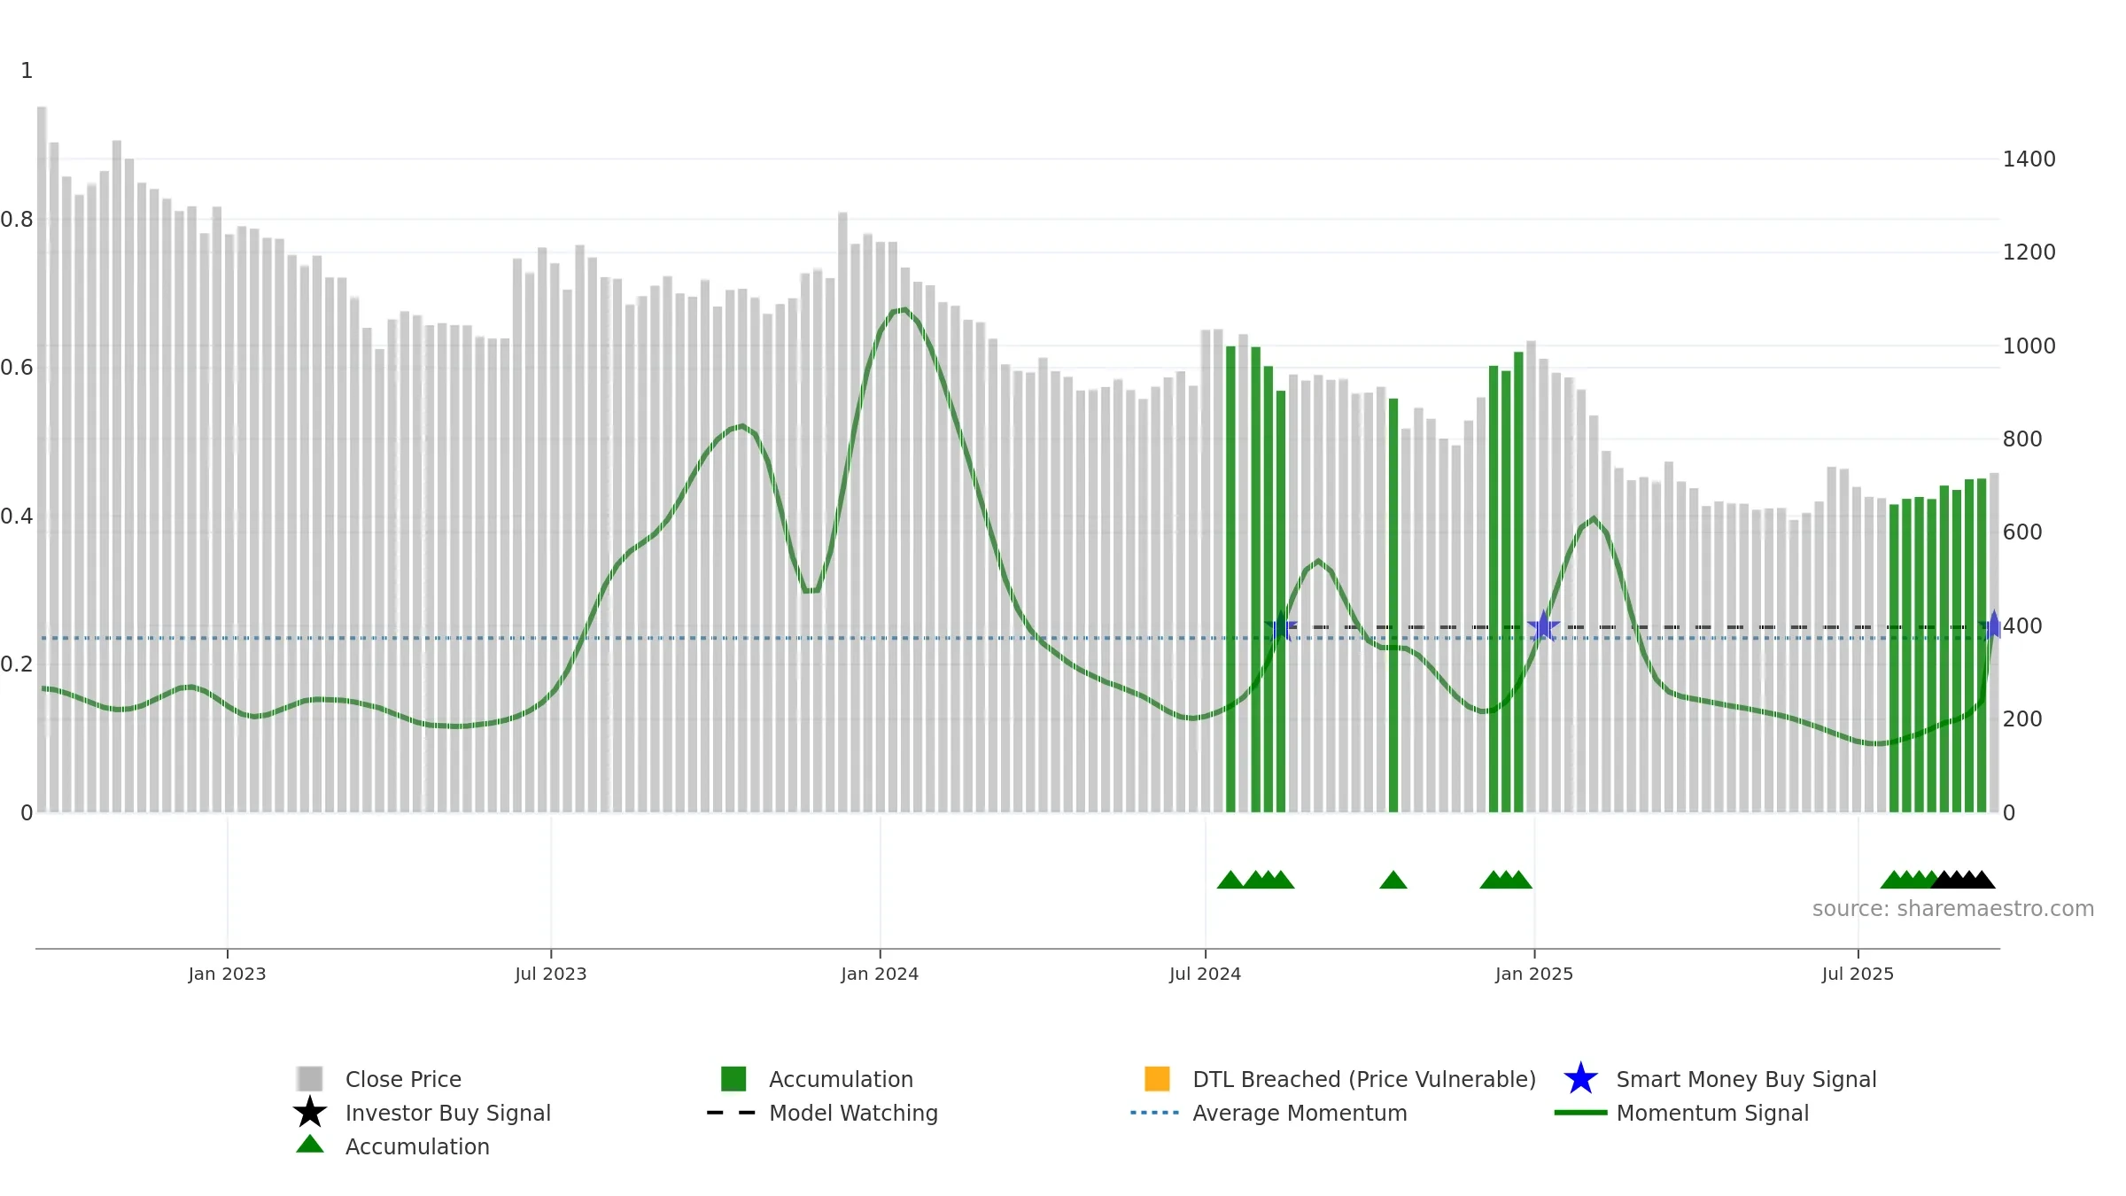2126x1196 pixels.
Task: Click the blue star marker after Jul 2024
Action: tap(1281, 627)
